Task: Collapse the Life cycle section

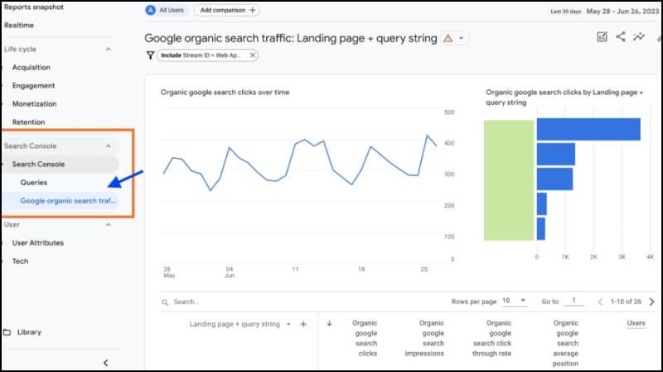Action: [109, 50]
